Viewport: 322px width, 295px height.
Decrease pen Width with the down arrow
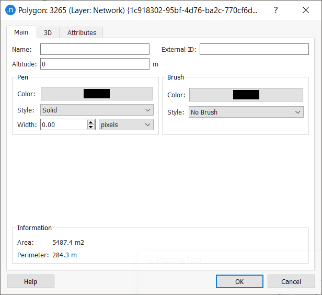coord(91,127)
